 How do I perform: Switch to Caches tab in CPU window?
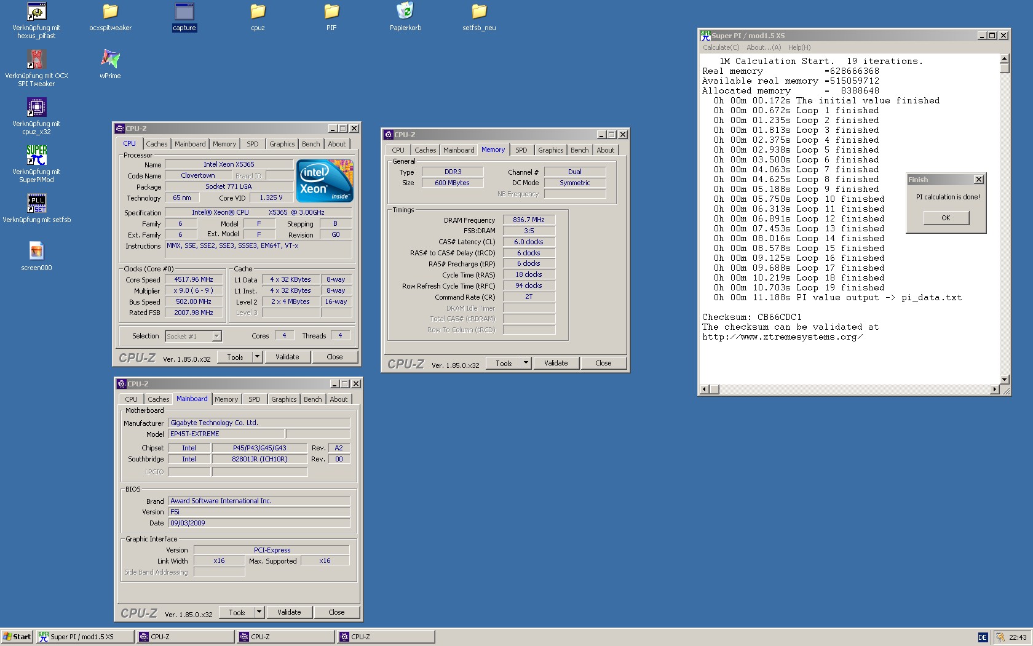[156, 144]
